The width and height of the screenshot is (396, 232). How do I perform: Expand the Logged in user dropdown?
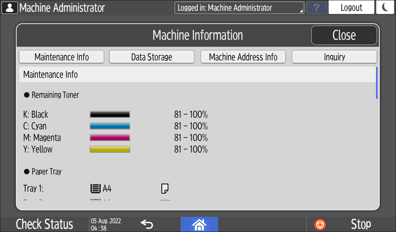click(x=239, y=8)
